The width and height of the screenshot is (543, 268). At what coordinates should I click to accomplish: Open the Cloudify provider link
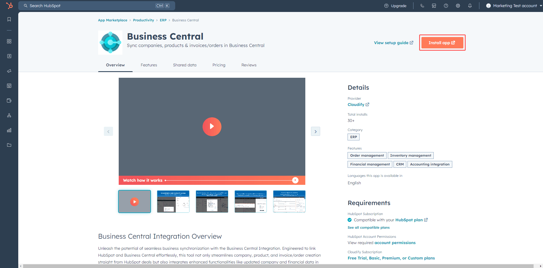pos(358,105)
